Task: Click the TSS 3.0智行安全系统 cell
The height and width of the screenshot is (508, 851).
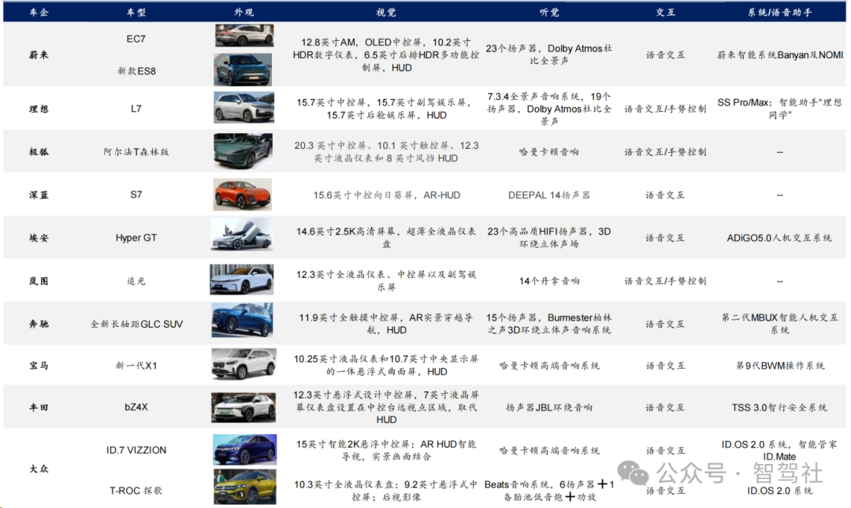Action: 779,407
